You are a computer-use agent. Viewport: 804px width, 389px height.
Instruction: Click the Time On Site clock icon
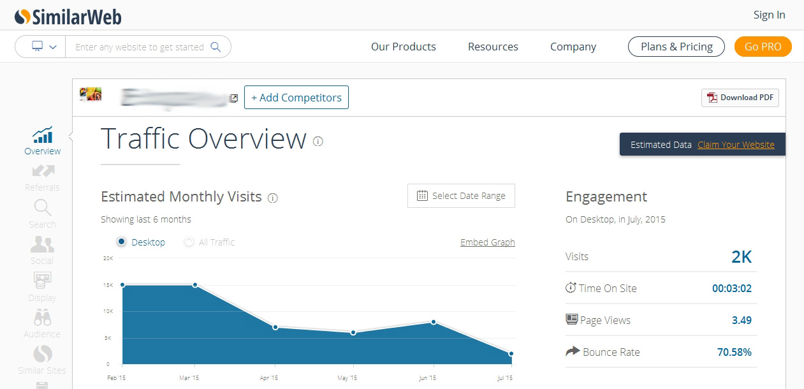[x=571, y=288]
